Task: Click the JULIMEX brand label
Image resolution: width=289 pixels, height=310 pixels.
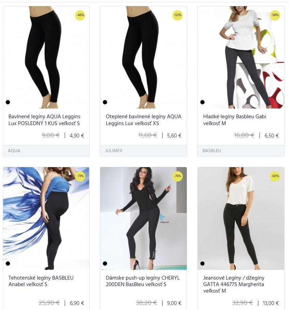Action: (x=114, y=151)
